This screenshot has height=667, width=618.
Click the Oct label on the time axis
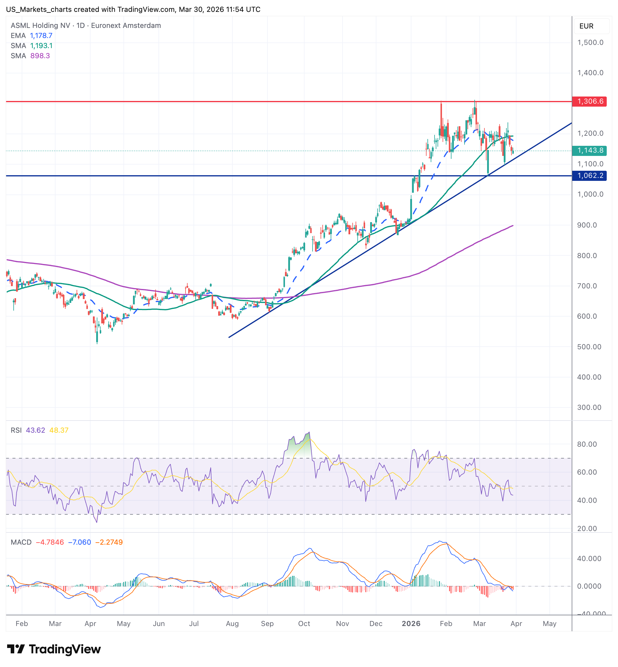click(304, 624)
